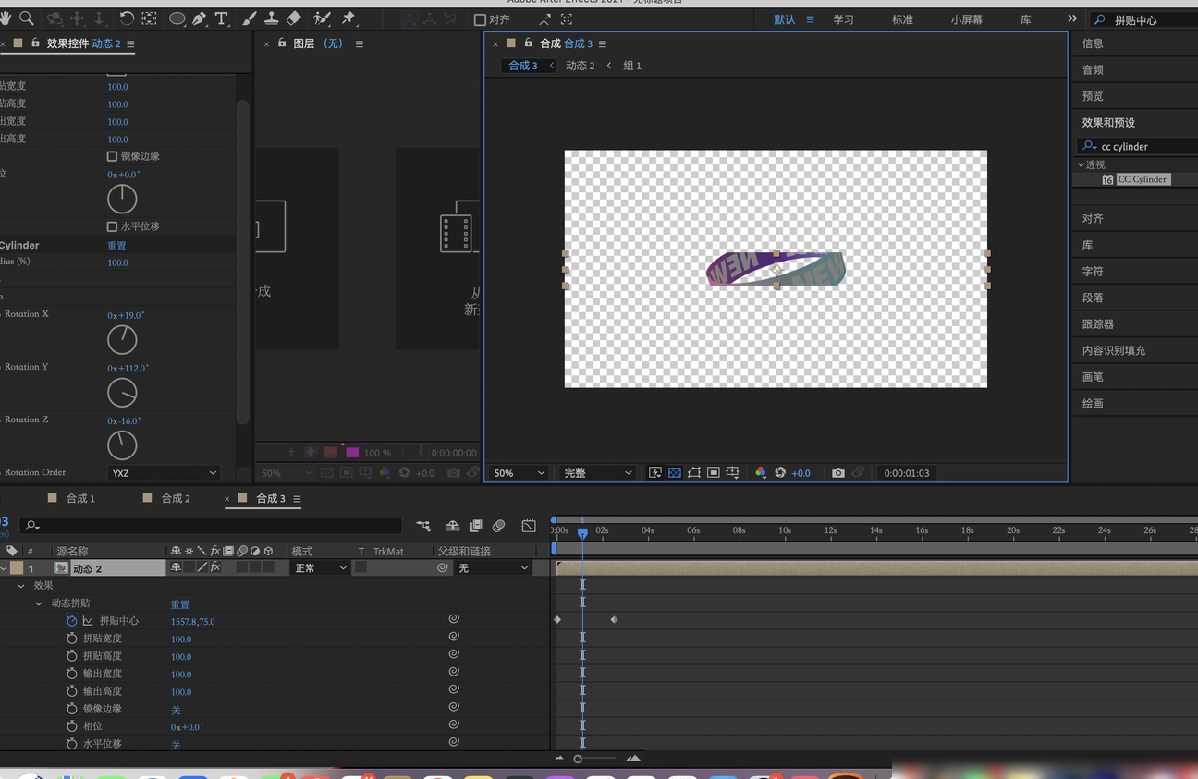Image resolution: width=1198 pixels, height=779 pixels.
Task: Enable the 拼贴宽度 stopwatch
Action: click(x=72, y=639)
